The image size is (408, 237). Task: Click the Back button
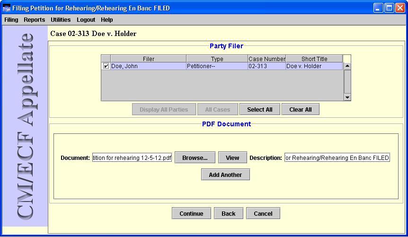[229, 213]
